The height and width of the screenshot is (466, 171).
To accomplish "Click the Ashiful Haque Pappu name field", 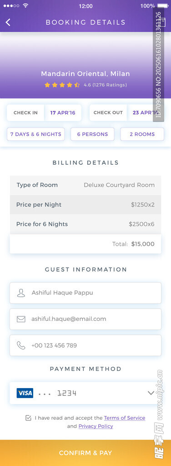I will (85, 293).
